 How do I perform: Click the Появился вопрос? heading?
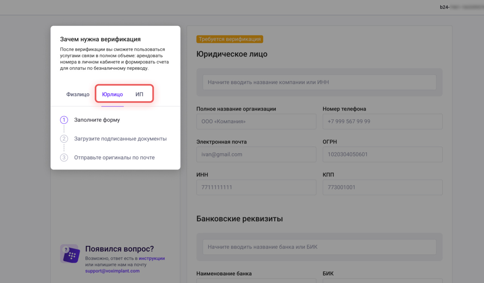coord(119,249)
